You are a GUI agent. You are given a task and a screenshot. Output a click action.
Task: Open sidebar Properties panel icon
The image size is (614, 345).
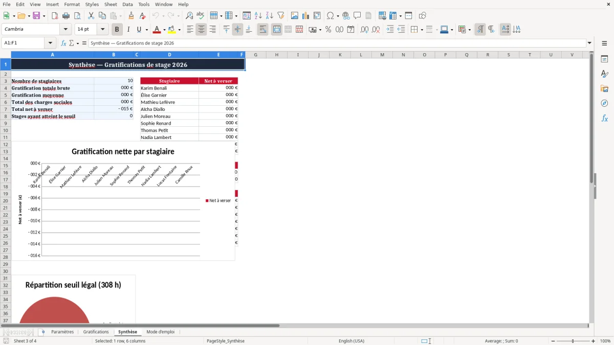(604, 59)
